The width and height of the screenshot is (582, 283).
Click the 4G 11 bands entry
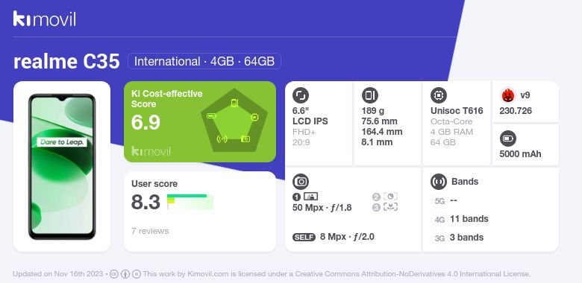tap(460, 219)
